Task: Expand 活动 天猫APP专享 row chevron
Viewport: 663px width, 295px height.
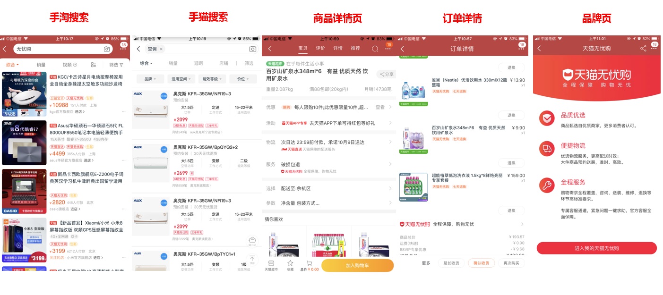Action: (390, 123)
